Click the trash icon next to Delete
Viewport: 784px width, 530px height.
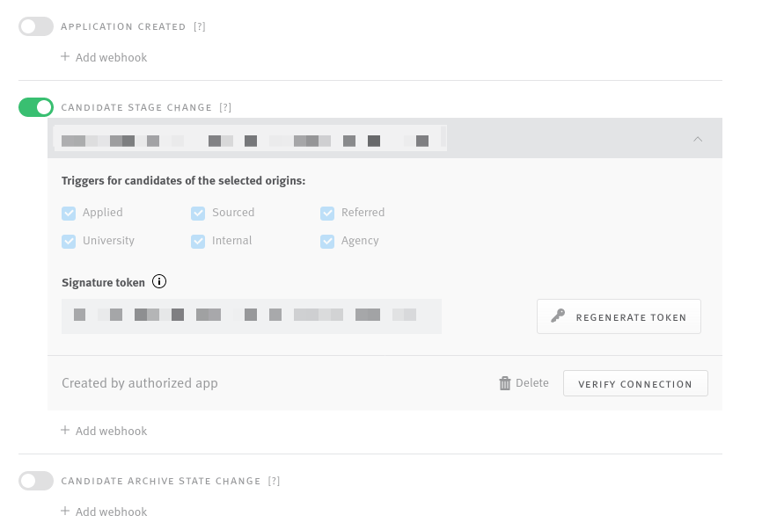tap(505, 383)
